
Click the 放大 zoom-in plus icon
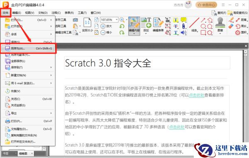[x=103, y=26]
